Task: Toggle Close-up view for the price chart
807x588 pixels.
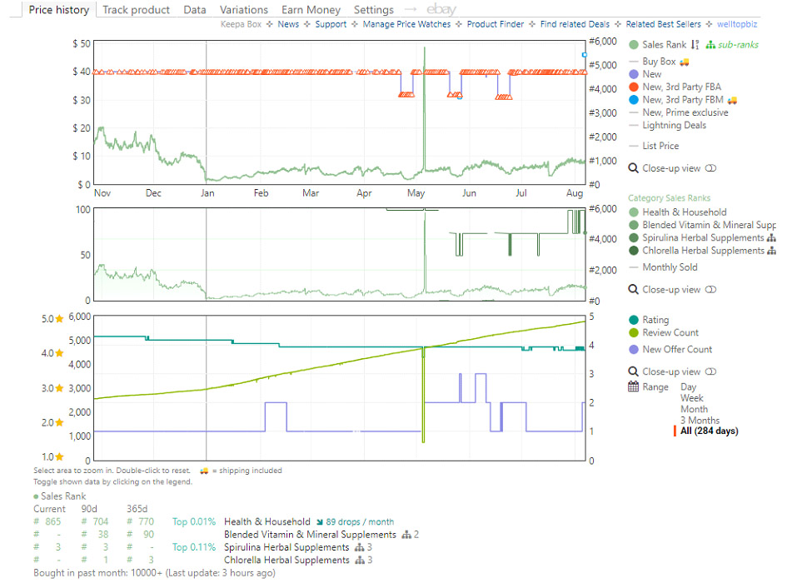Action: point(710,168)
